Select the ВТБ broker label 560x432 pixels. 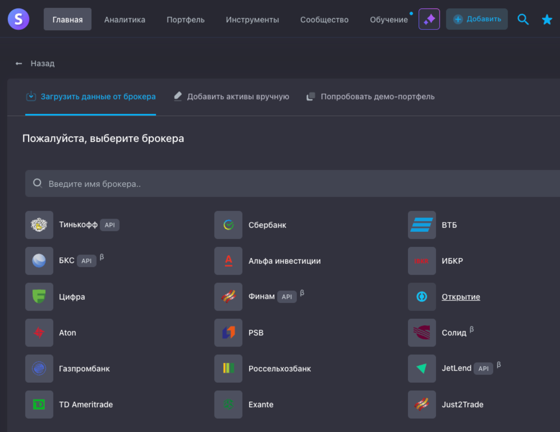pos(449,225)
